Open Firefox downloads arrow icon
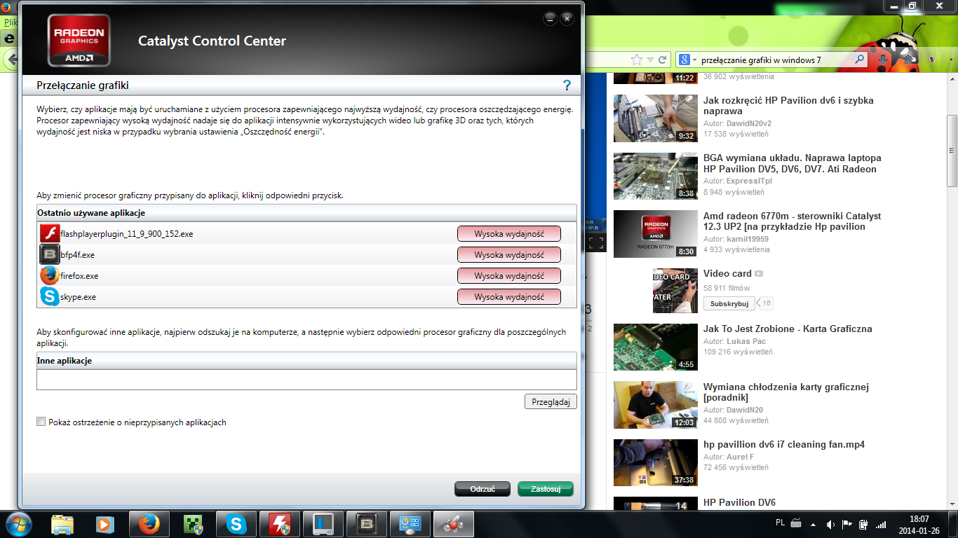 pyautogui.click(x=884, y=60)
